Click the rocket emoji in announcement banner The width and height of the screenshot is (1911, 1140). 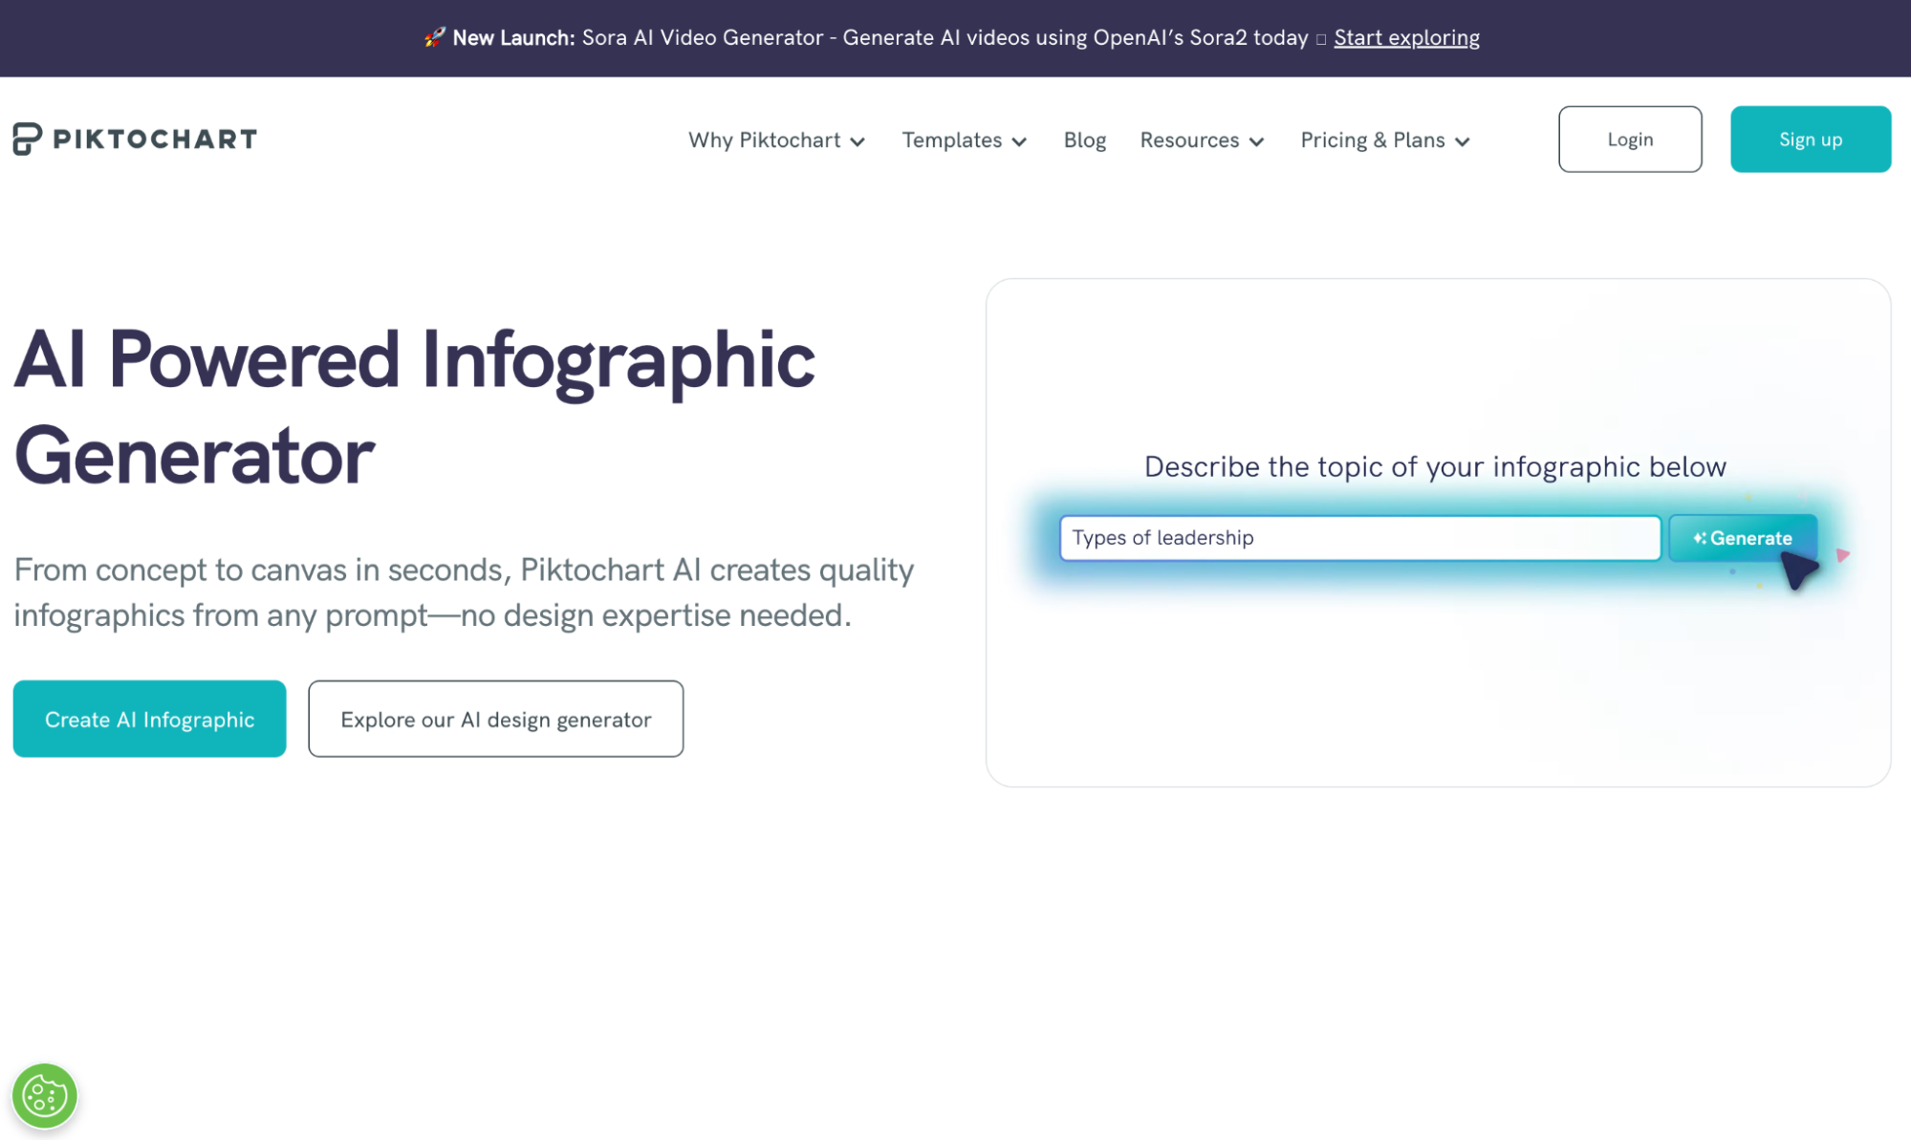[x=433, y=37]
